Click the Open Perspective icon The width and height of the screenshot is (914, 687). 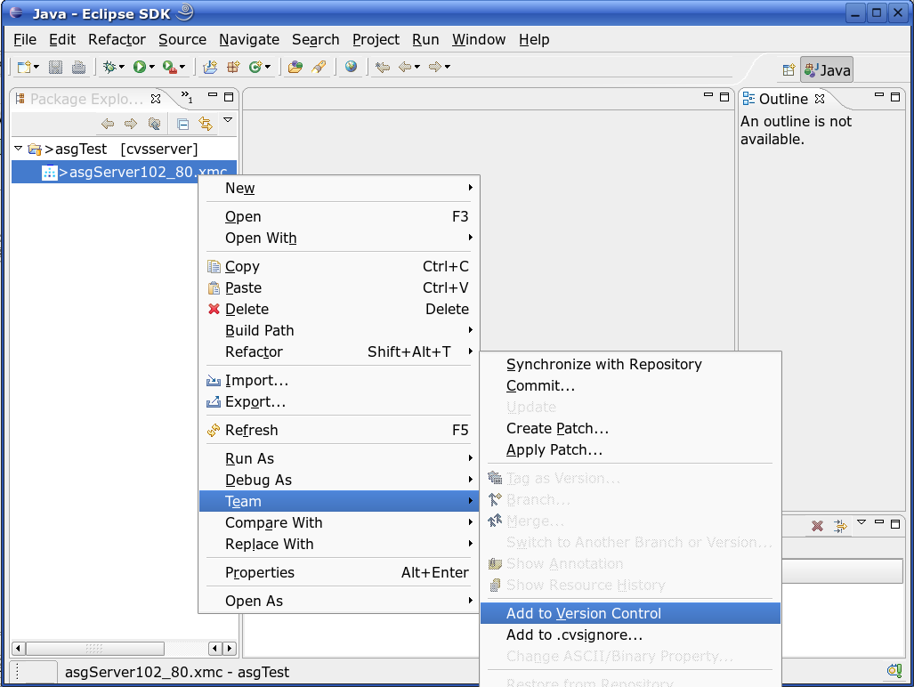click(x=789, y=70)
